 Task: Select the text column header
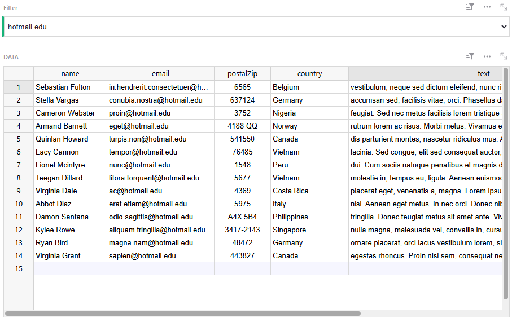pos(426,74)
